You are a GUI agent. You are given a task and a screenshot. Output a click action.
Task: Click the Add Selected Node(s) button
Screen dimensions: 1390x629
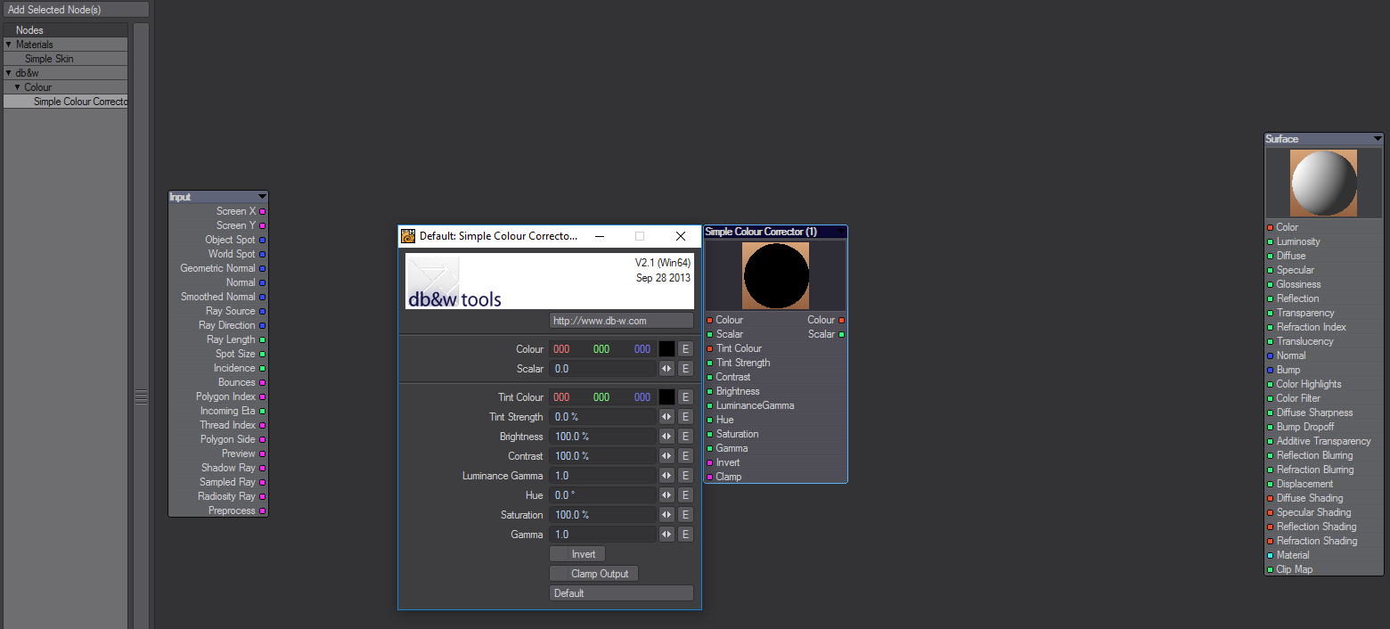(x=76, y=10)
